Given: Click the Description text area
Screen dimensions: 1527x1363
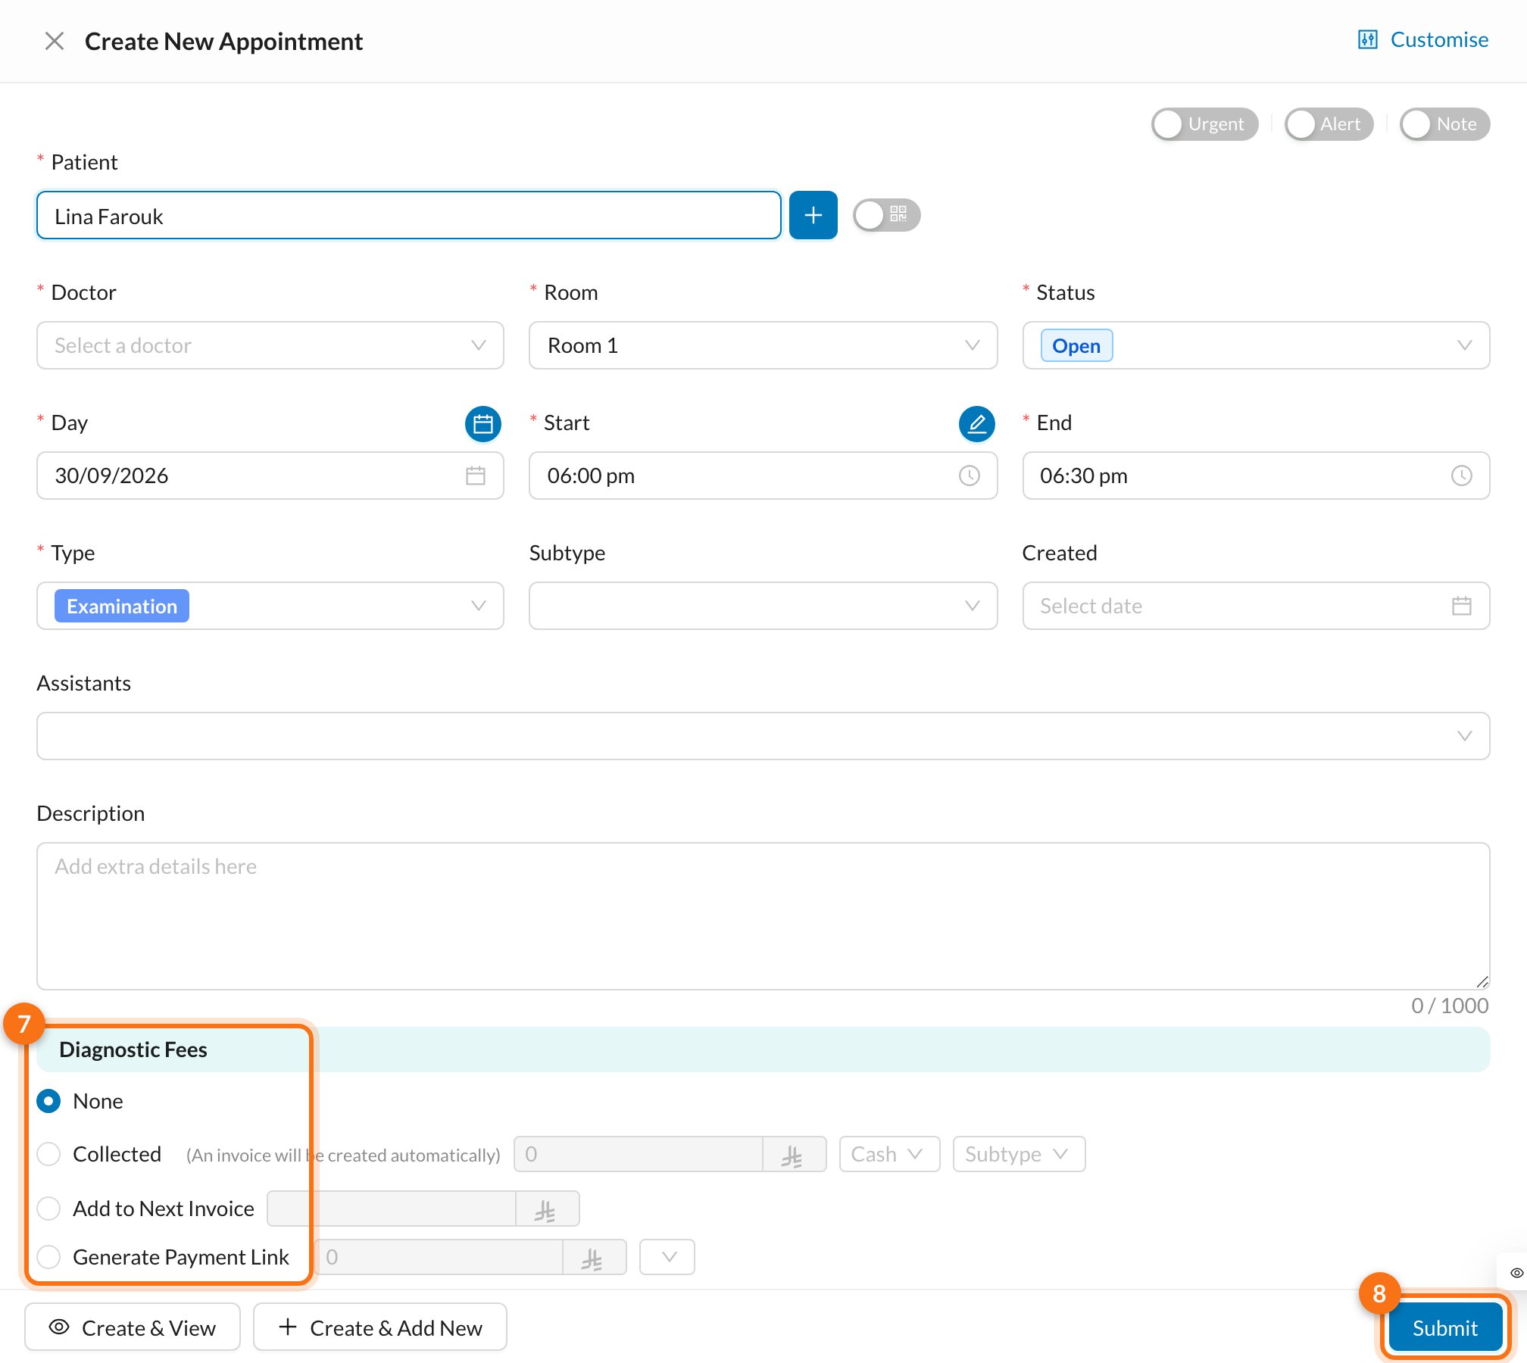Looking at the screenshot, I should point(763,916).
